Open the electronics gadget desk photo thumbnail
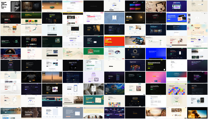This screenshot has height=119, width=208. click(x=135, y=42)
